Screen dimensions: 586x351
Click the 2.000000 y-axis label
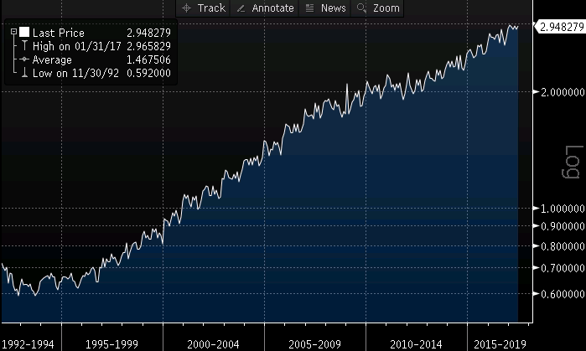[563, 92]
